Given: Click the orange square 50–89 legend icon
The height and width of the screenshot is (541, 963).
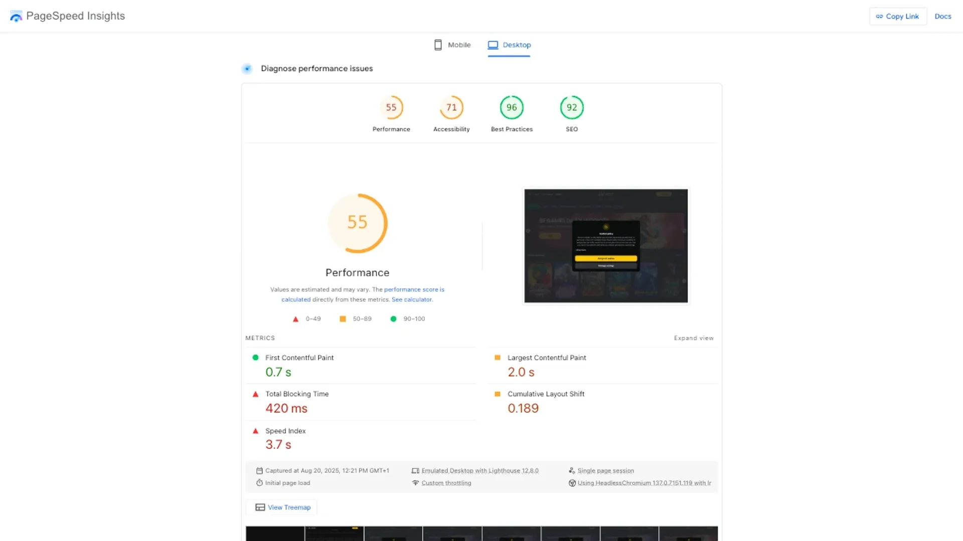Looking at the screenshot, I should 343,319.
